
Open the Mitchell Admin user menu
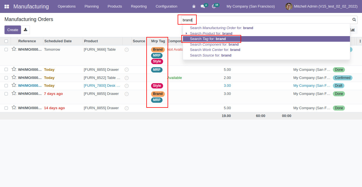[x=321, y=6]
